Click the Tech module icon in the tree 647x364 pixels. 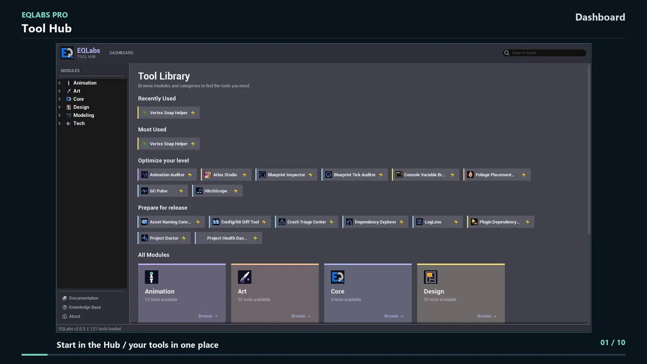[x=69, y=124]
